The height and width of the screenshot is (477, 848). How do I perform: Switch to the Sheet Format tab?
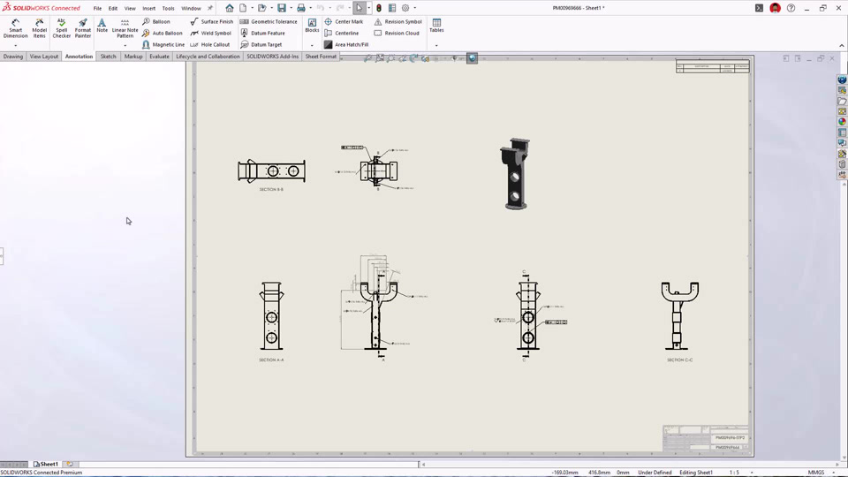click(321, 57)
